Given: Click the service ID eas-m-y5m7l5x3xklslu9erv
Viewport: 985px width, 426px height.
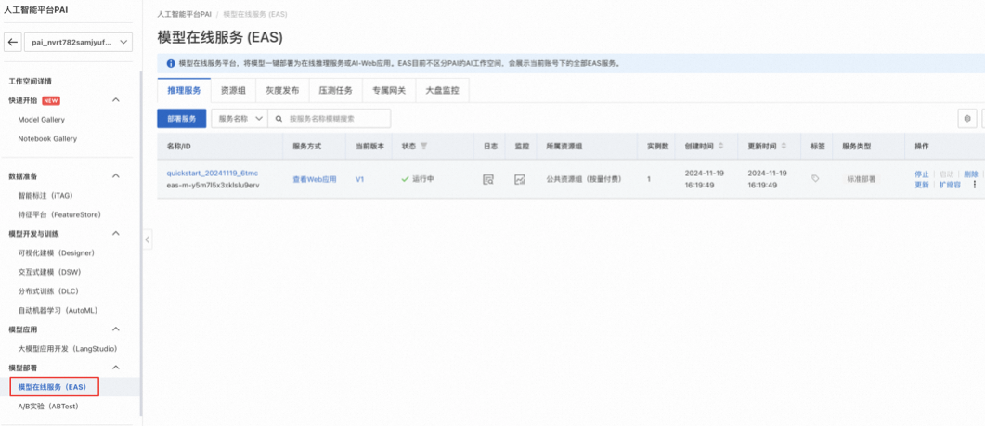Looking at the screenshot, I should (213, 185).
